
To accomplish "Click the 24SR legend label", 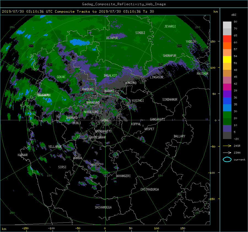I will point(237,146).
